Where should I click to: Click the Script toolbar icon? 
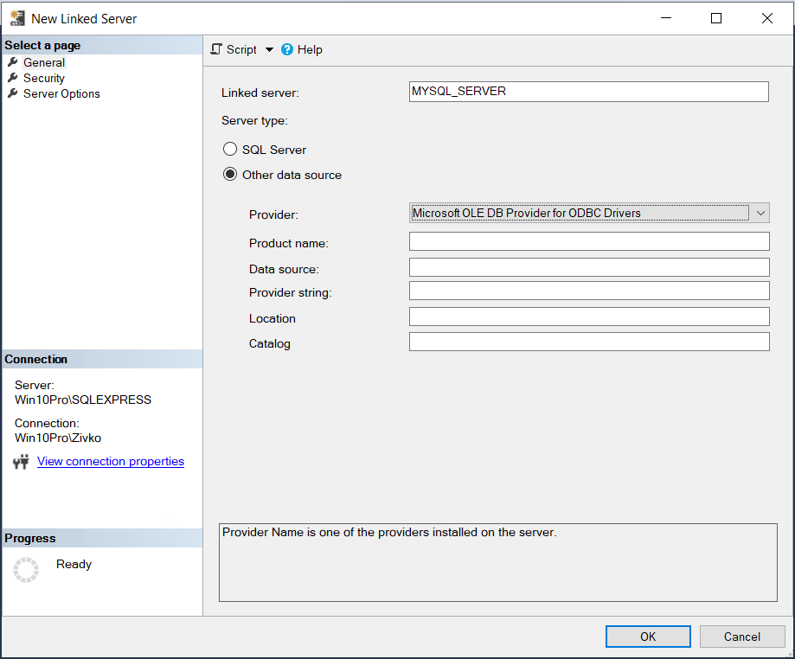(216, 49)
